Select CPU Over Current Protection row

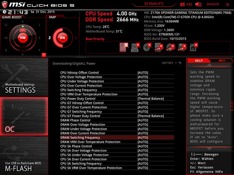click(117, 86)
